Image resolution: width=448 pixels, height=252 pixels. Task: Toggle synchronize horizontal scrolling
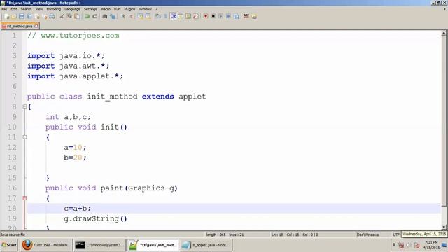click(148, 16)
